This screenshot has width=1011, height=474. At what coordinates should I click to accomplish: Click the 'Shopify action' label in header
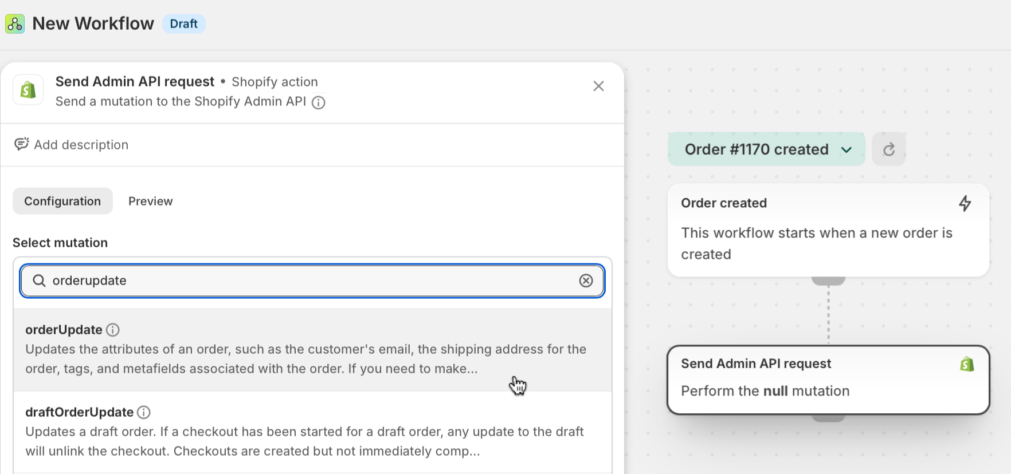click(x=275, y=82)
